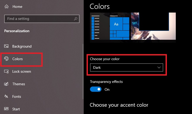Click the Colors palette icon
The height and width of the screenshot is (114, 192).
coord(7,59)
